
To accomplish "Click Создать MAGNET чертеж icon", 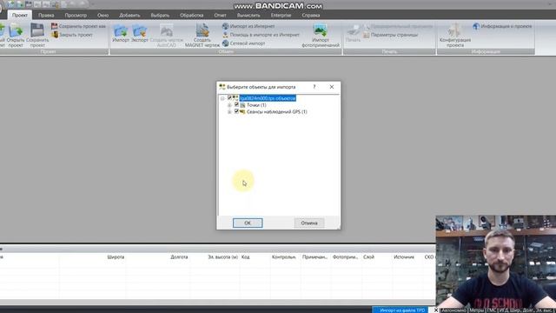I will (x=202, y=30).
